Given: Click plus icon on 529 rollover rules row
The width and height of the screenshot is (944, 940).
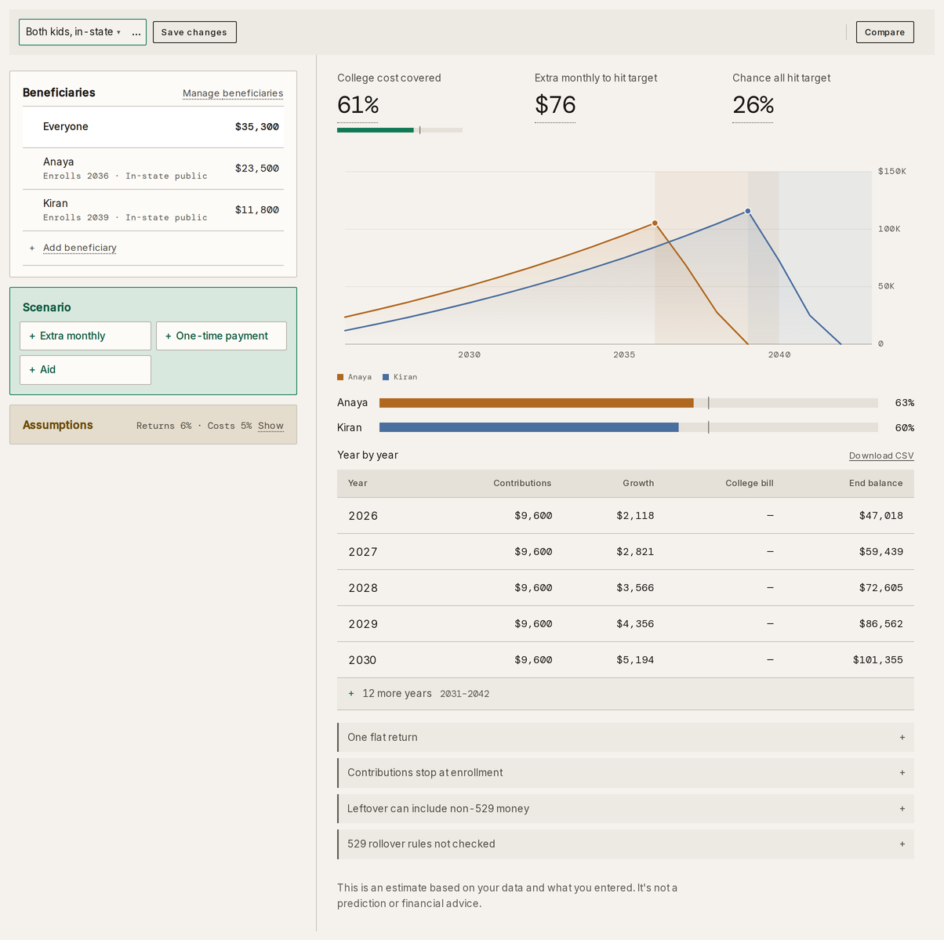Looking at the screenshot, I should point(902,844).
